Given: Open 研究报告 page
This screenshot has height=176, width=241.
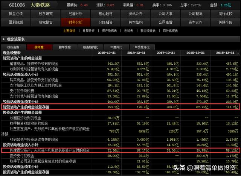Looking at the screenshot, I should [x=46, y=23].
